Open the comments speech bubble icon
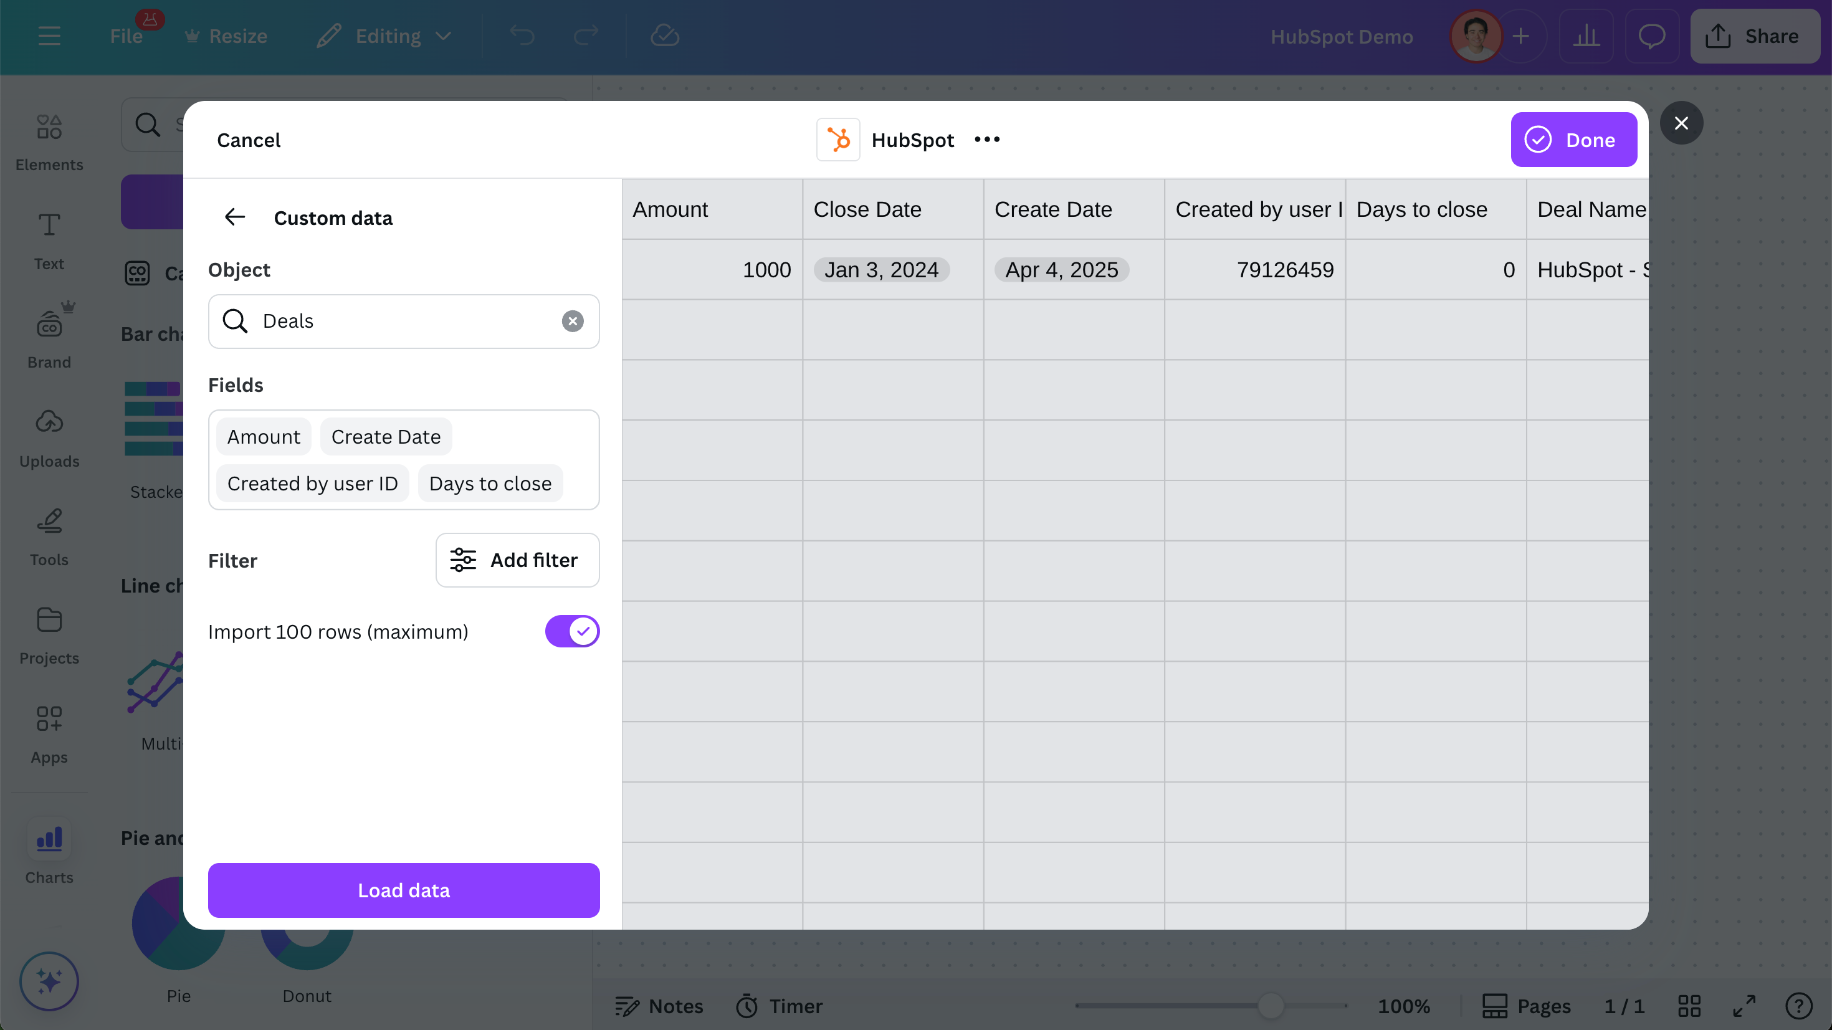 [x=1651, y=36]
